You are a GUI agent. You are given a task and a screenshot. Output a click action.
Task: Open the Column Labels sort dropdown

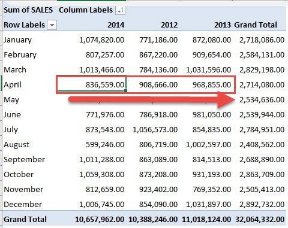point(121,10)
